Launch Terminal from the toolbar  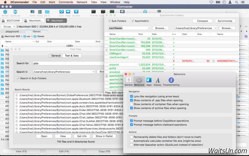tap(94, 12)
